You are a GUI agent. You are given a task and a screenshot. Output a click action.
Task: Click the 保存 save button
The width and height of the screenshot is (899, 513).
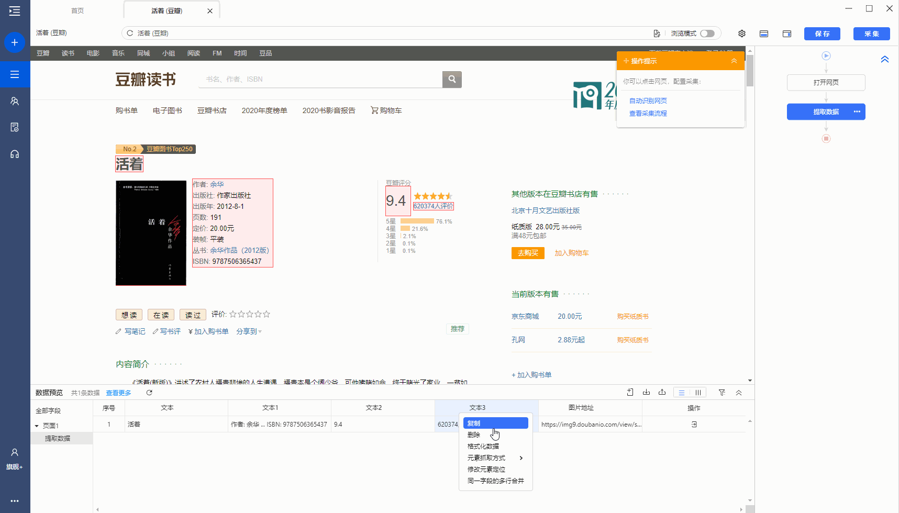(822, 33)
